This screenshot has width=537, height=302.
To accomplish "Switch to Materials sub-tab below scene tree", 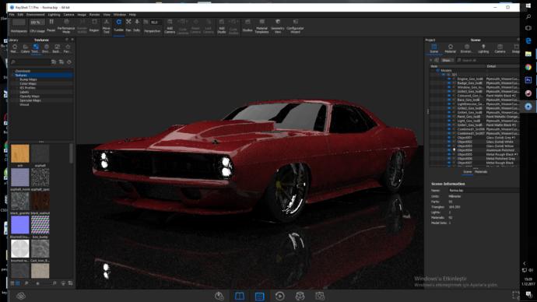I will pyautogui.click(x=481, y=171).
